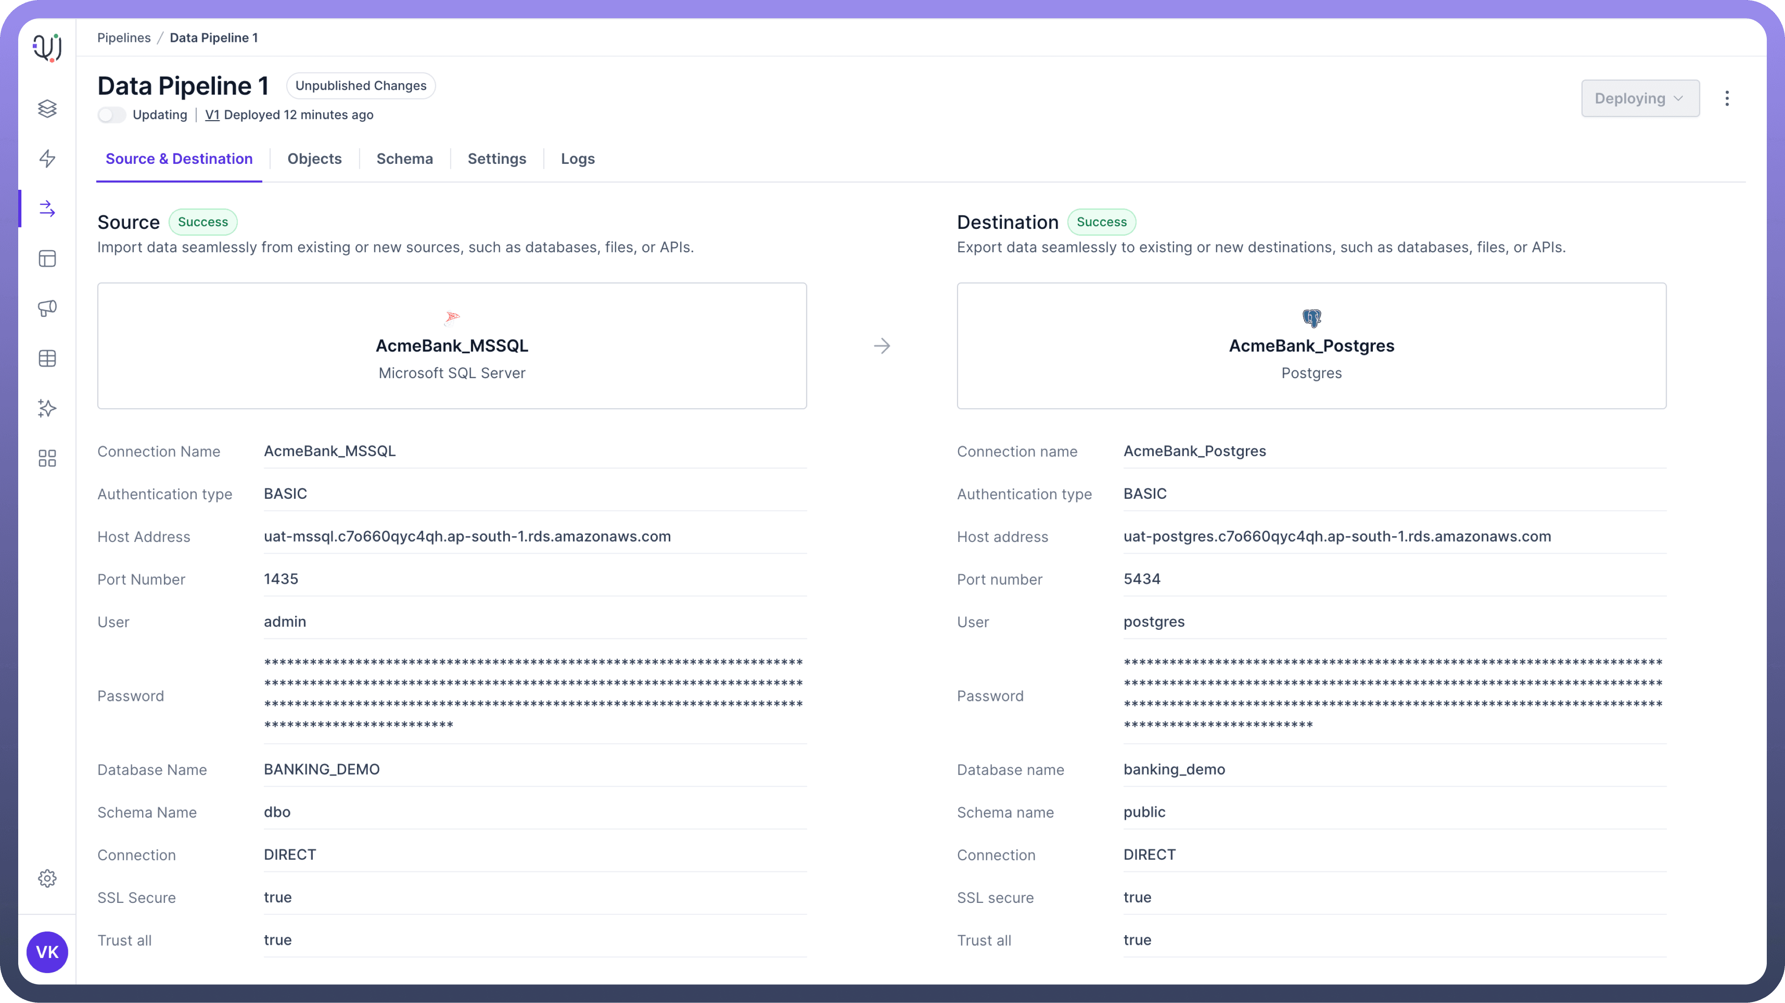
Task: Toggle the pipeline Updating switch
Action: click(x=111, y=115)
